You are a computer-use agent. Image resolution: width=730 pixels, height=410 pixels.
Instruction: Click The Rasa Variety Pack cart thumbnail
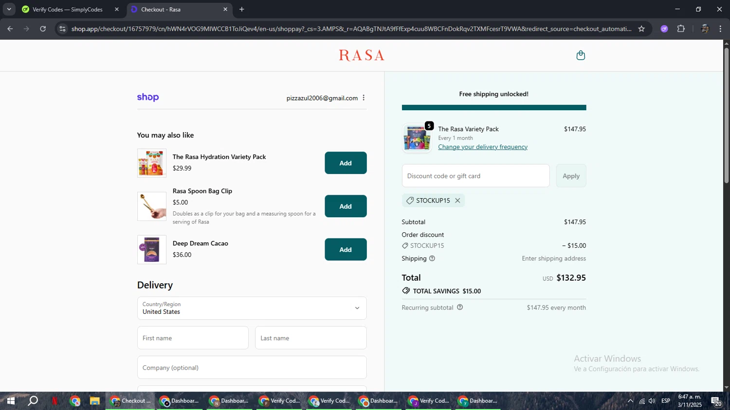417,138
